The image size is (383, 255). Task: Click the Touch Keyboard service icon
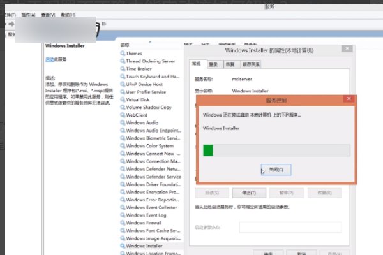pyautogui.click(x=123, y=76)
